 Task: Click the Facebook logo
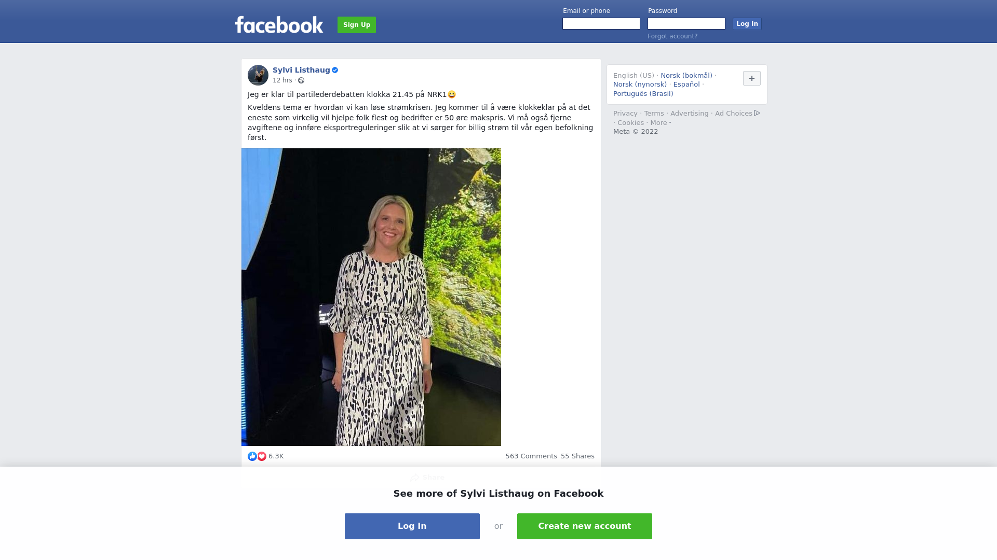(x=279, y=24)
